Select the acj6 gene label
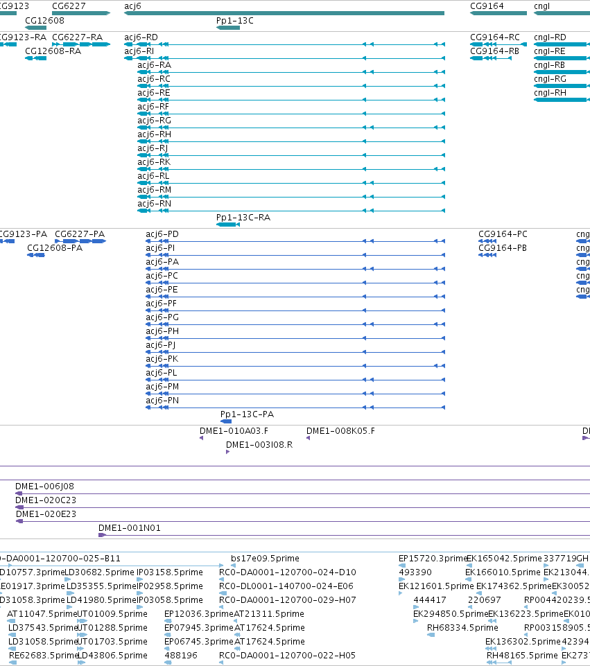This screenshot has height=666, width=590. tap(132, 6)
